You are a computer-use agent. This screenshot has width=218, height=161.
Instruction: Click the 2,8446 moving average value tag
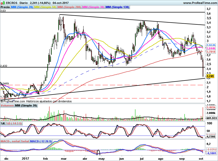(x=211, y=48)
